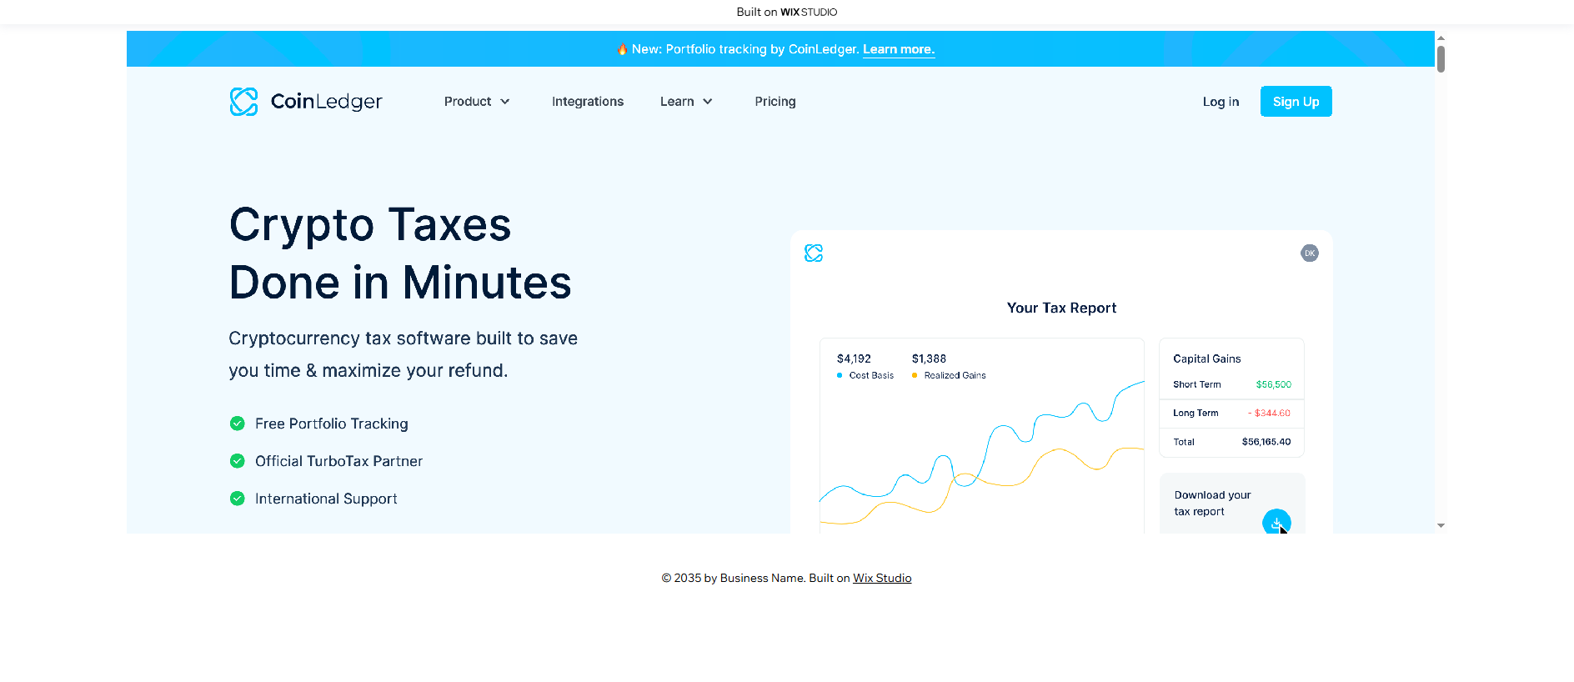Image resolution: width=1574 pixels, height=682 pixels.
Task: Click the Log in link
Action: (1221, 102)
